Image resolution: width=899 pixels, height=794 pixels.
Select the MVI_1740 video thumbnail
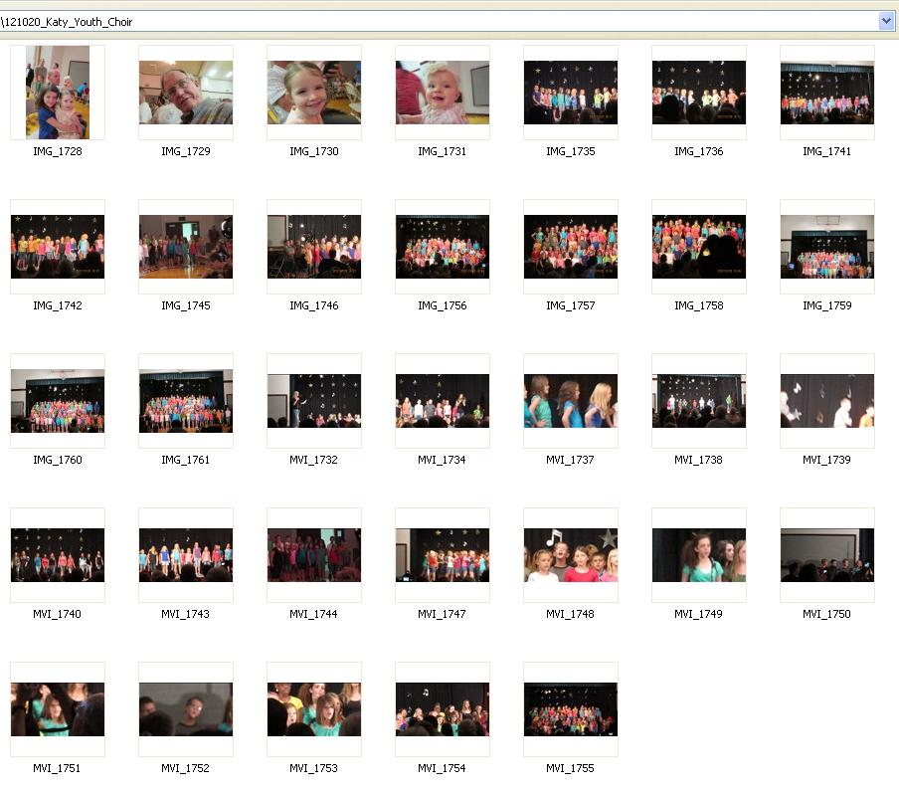58,555
